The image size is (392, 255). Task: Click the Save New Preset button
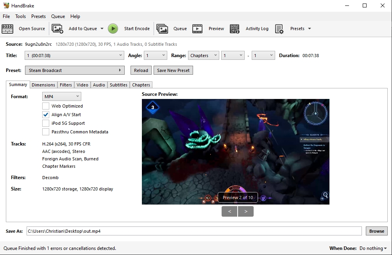(173, 70)
